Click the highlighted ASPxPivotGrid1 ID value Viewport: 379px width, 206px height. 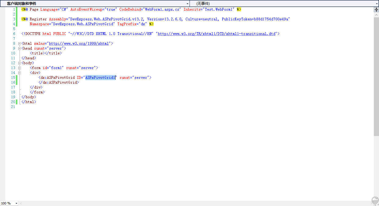coord(100,78)
